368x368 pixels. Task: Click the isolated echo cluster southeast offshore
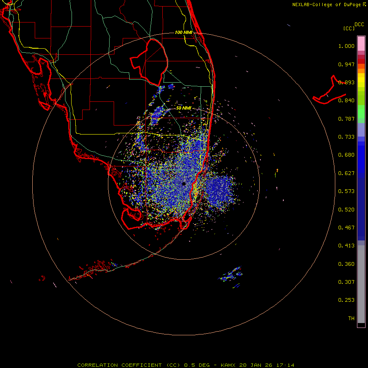[231, 276]
